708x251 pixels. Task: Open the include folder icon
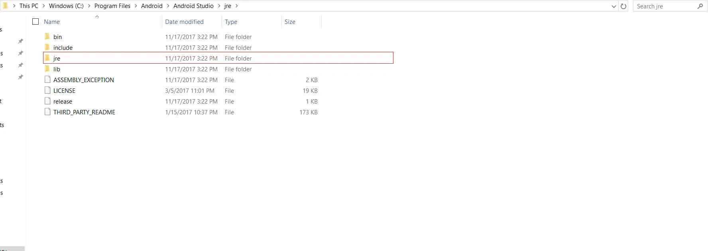click(x=47, y=47)
